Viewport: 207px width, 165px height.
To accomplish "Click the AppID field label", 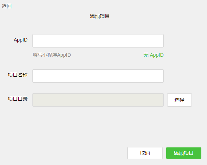I will 20,40.
